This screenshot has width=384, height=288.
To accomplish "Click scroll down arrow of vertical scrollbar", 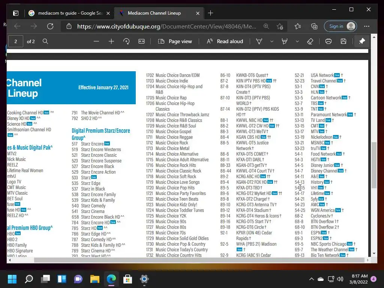I will pos(374,253).
